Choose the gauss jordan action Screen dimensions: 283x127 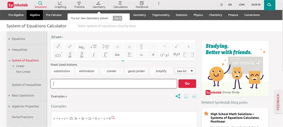click(x=136, y=71)
